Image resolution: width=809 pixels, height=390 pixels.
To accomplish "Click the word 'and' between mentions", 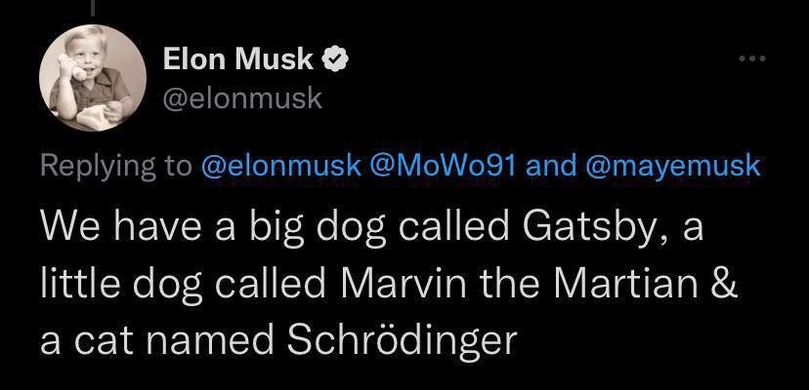I will pyautogui.click(x=550, y=165).
